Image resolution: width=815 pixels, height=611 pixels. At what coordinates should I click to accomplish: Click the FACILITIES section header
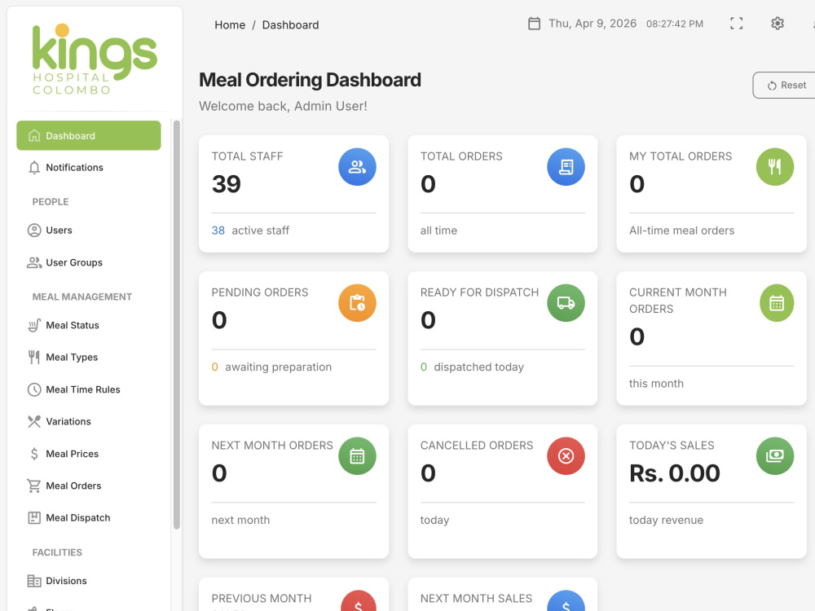click(57, 552)
